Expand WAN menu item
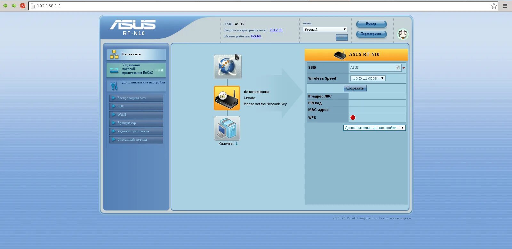512x249 pixels. click(136, 115)
